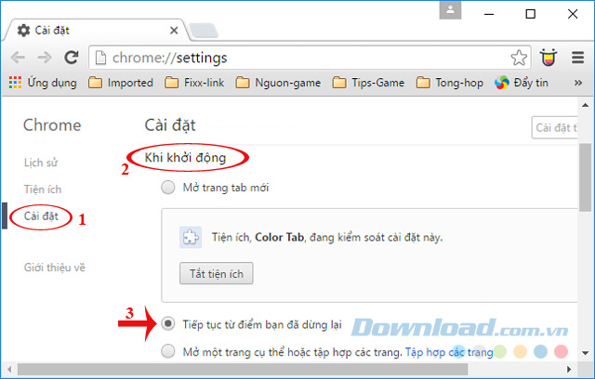Click the Chrome title in the sidebar
The height and width of the screenshot is (379, 595).
pos(52,125)
